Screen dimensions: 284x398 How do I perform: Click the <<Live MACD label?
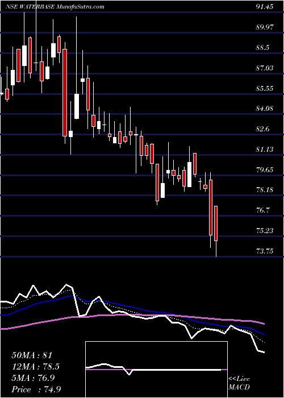(239, 383)
